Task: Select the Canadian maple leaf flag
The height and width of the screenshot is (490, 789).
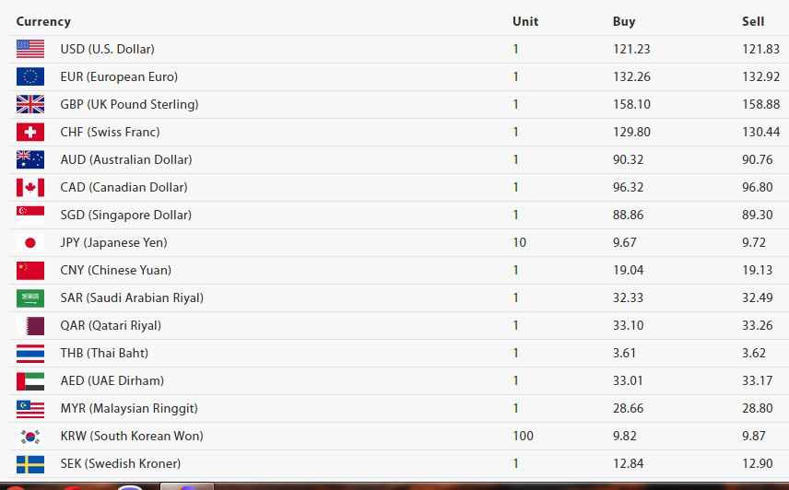Action: coord(30,188)
